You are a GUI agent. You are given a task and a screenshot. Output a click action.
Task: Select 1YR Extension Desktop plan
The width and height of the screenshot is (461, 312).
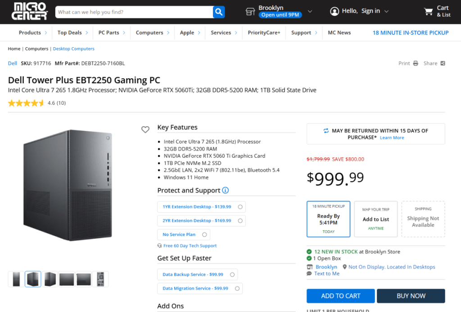[x=240, y=207]
